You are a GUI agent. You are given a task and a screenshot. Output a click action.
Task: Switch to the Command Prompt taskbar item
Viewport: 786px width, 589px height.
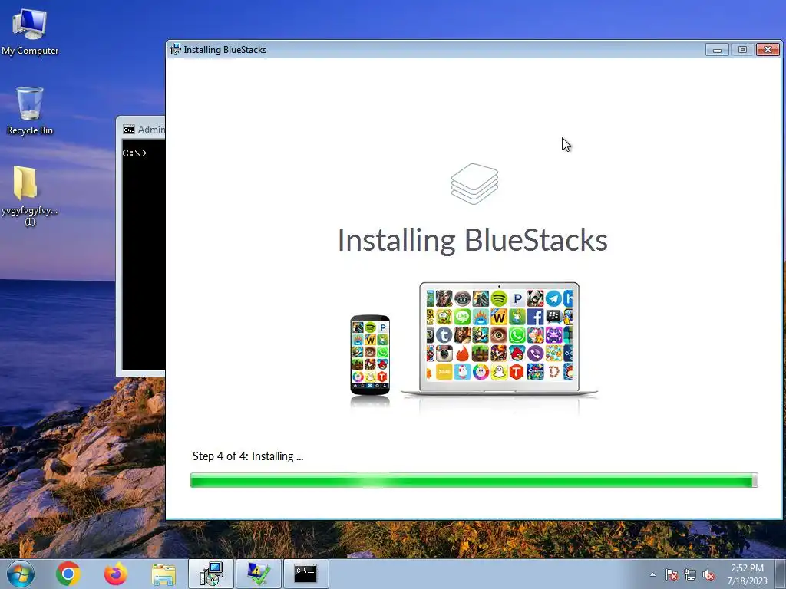(305, 574)
